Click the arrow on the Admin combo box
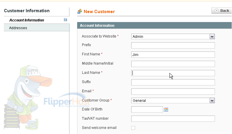The height and width of the screenshot is (134, 232). 212,36
